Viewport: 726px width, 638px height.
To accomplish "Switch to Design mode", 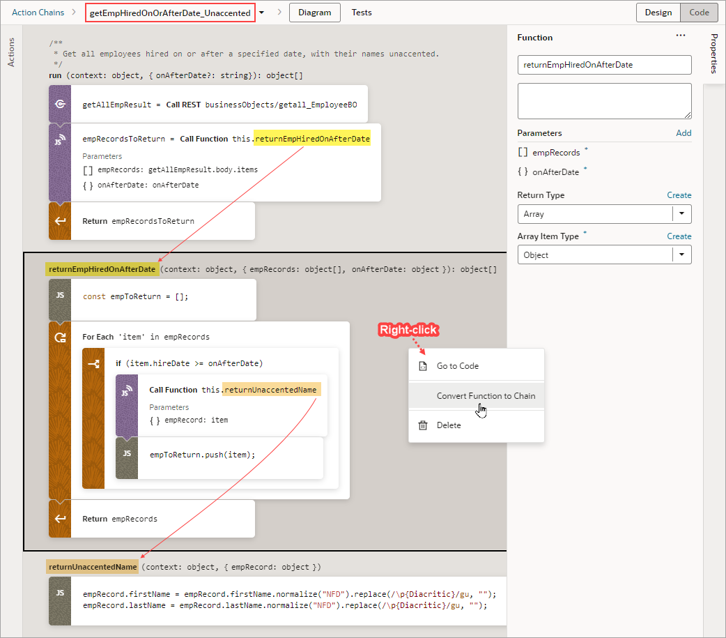I will tap(658, 13).
